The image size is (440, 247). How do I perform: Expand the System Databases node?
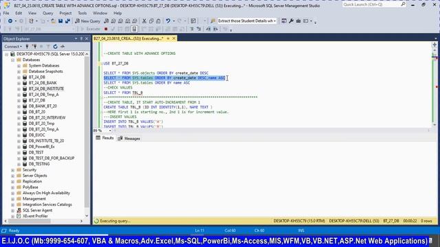19,66
